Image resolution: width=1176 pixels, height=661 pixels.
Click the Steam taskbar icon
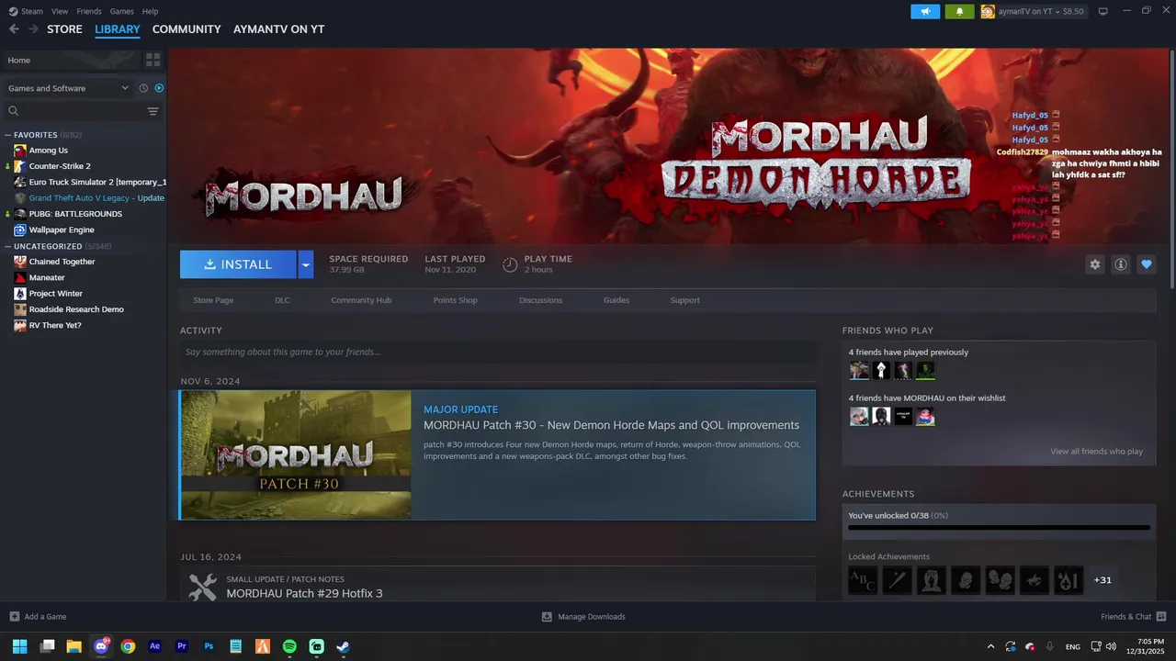point(343,646)
